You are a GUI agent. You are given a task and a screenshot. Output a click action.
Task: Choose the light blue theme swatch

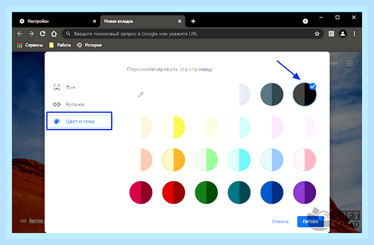click(x=272, y=160)
